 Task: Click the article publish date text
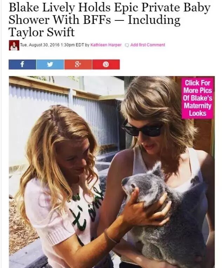click(52, 45)
